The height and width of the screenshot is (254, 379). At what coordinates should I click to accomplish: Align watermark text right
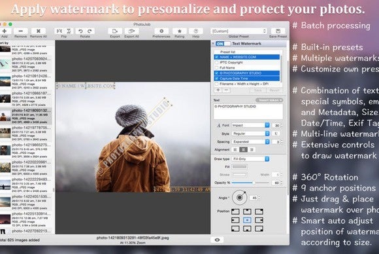click(x=252, y=150)
